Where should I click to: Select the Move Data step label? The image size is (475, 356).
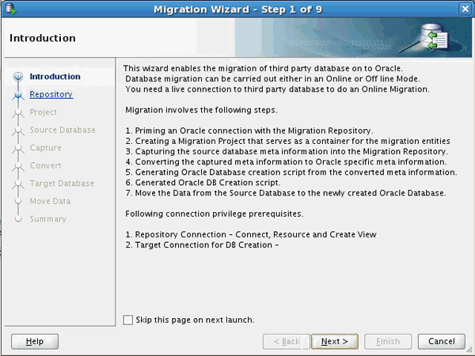pos(50,201)
